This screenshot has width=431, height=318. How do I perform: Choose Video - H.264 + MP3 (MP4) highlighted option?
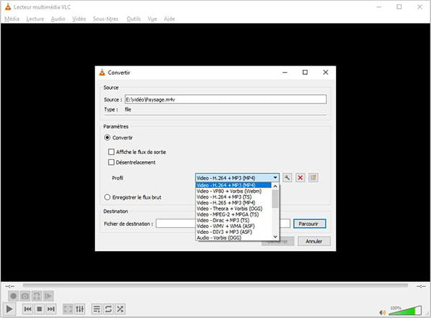(233, 186)
